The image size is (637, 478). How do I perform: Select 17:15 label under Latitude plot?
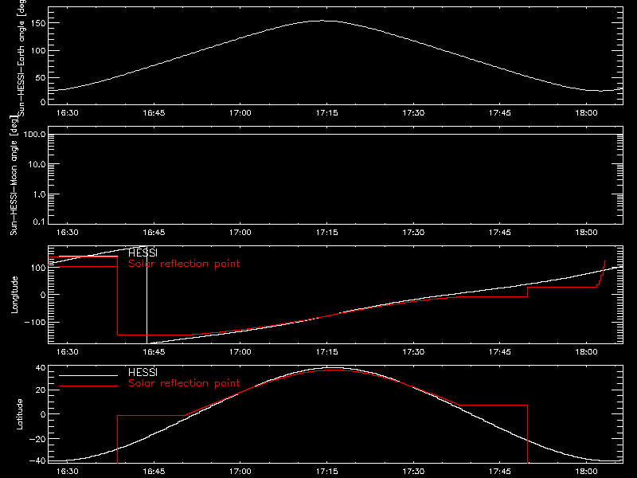click(327, 472)
